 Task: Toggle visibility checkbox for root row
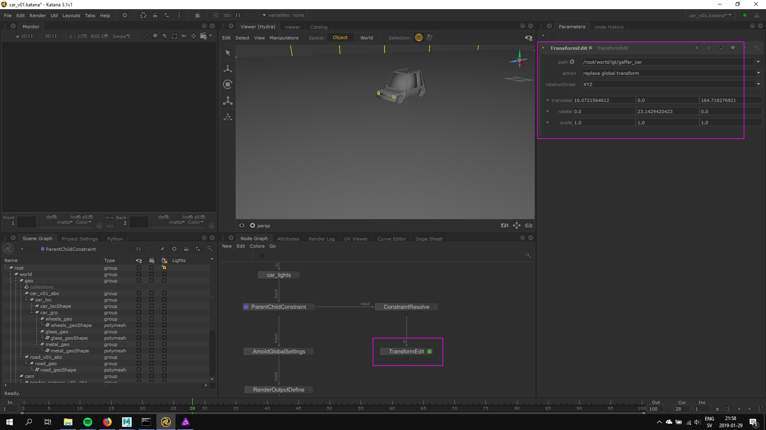(x=139, y=268)
